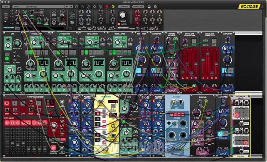Click the white keyboard icon beside PERFORM
267x162 pixels.
point(149,7)
